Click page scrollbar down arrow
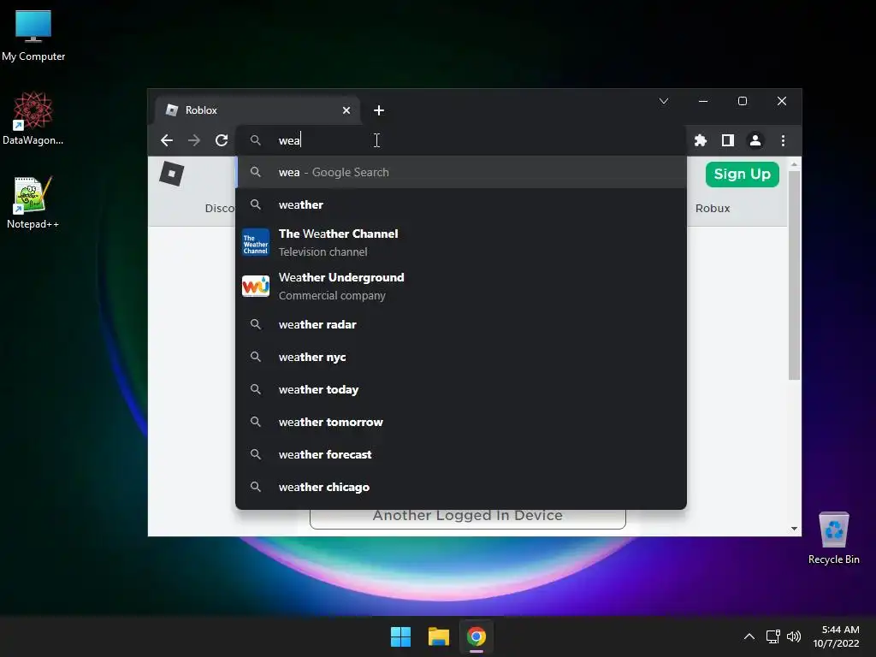 coord(794,529)
